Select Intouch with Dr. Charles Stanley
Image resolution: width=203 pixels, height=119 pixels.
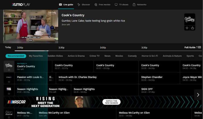tap(97, 78)
